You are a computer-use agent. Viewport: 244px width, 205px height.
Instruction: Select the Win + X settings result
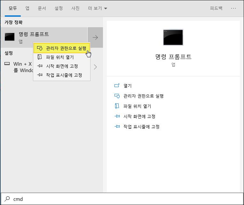pyautogui.click(x=44, y=67)
